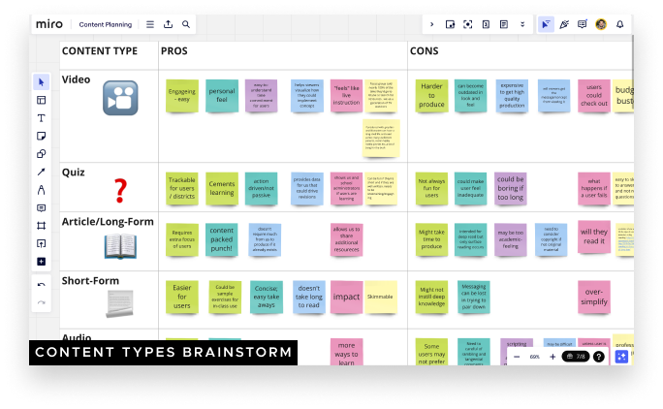Select the Sticky note tool
Image resolution: width=663 pixels, height=409 pixels.
(x=41, y=136)
